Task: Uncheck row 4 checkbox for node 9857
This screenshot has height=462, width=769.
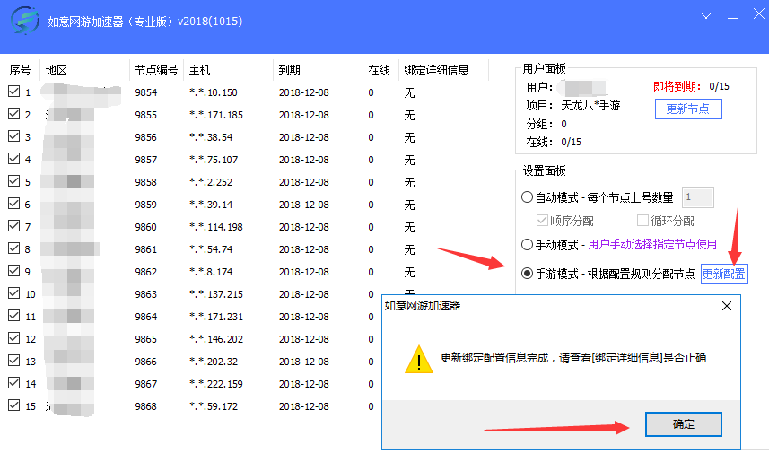Action: pos(14,159)
